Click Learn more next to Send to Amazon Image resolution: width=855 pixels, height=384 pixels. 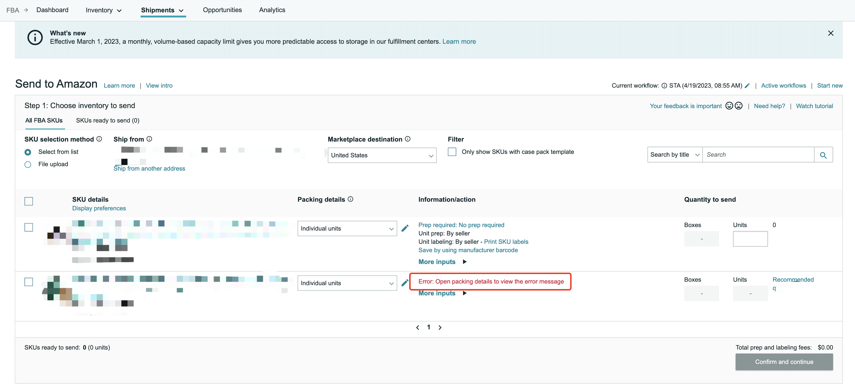[119, 86]
